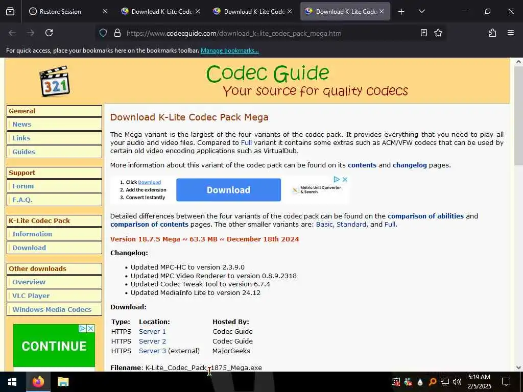Go back with the back arrow
Viewport: 523px width, 392px height.
pyautogui.click(x=12, y=33)
